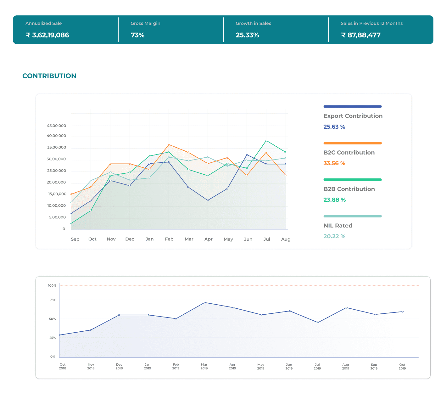Click the Dec 2018 axis label on lower chart

pos(119,366)
